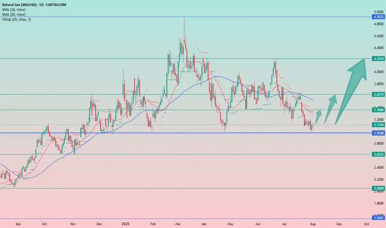Click the Jul time axis label
This screenshot has height=228, width=386.
pyautogui.click(x=284, y=224)
